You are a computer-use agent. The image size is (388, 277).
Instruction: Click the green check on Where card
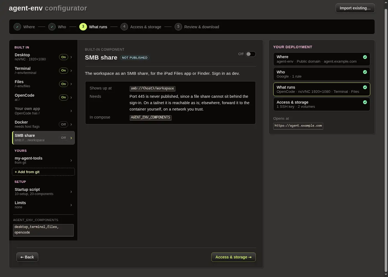(x=365, y=57)
